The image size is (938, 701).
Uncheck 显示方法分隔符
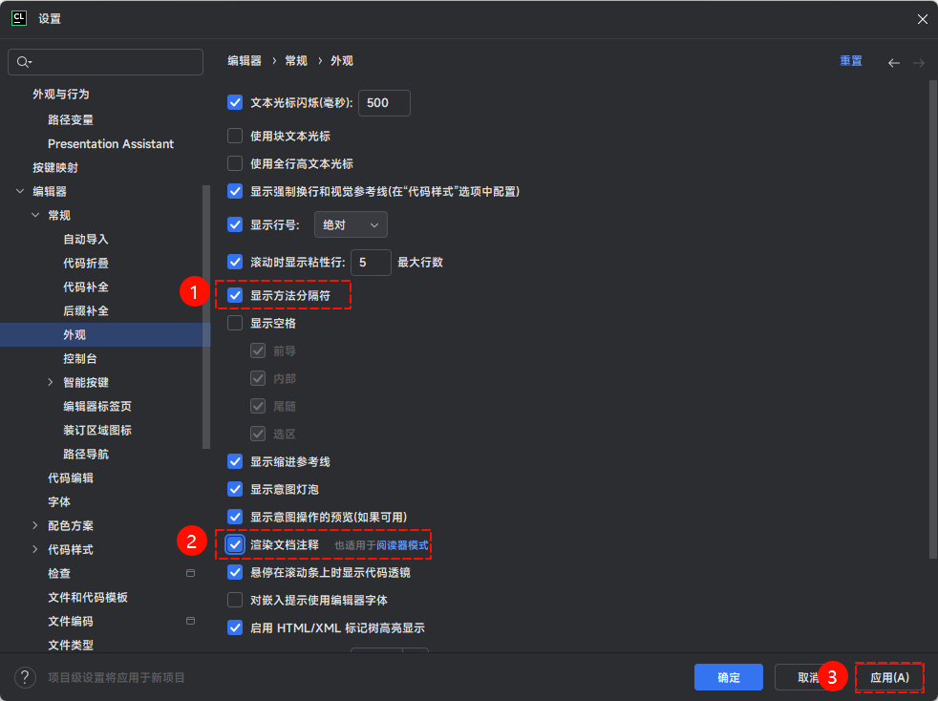[234, 295]
